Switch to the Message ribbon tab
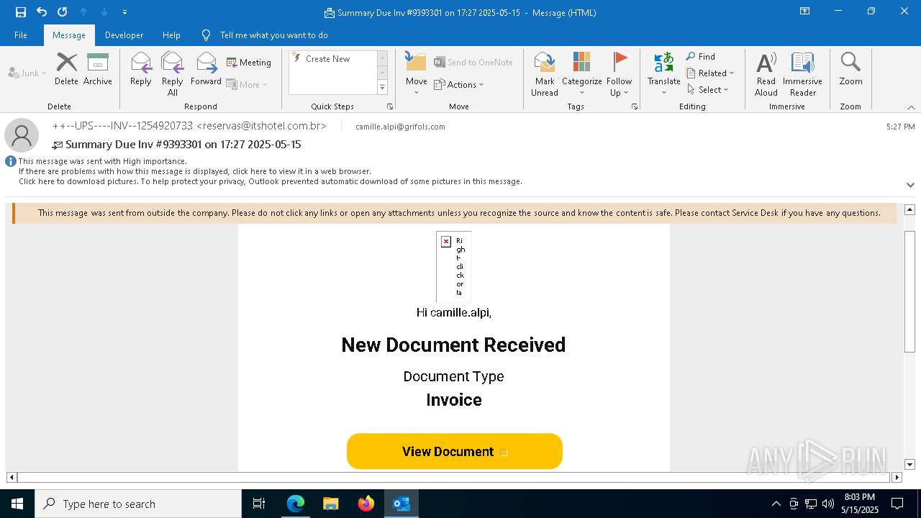The height and width of the screenshot is (518, 921). point(69,35)
